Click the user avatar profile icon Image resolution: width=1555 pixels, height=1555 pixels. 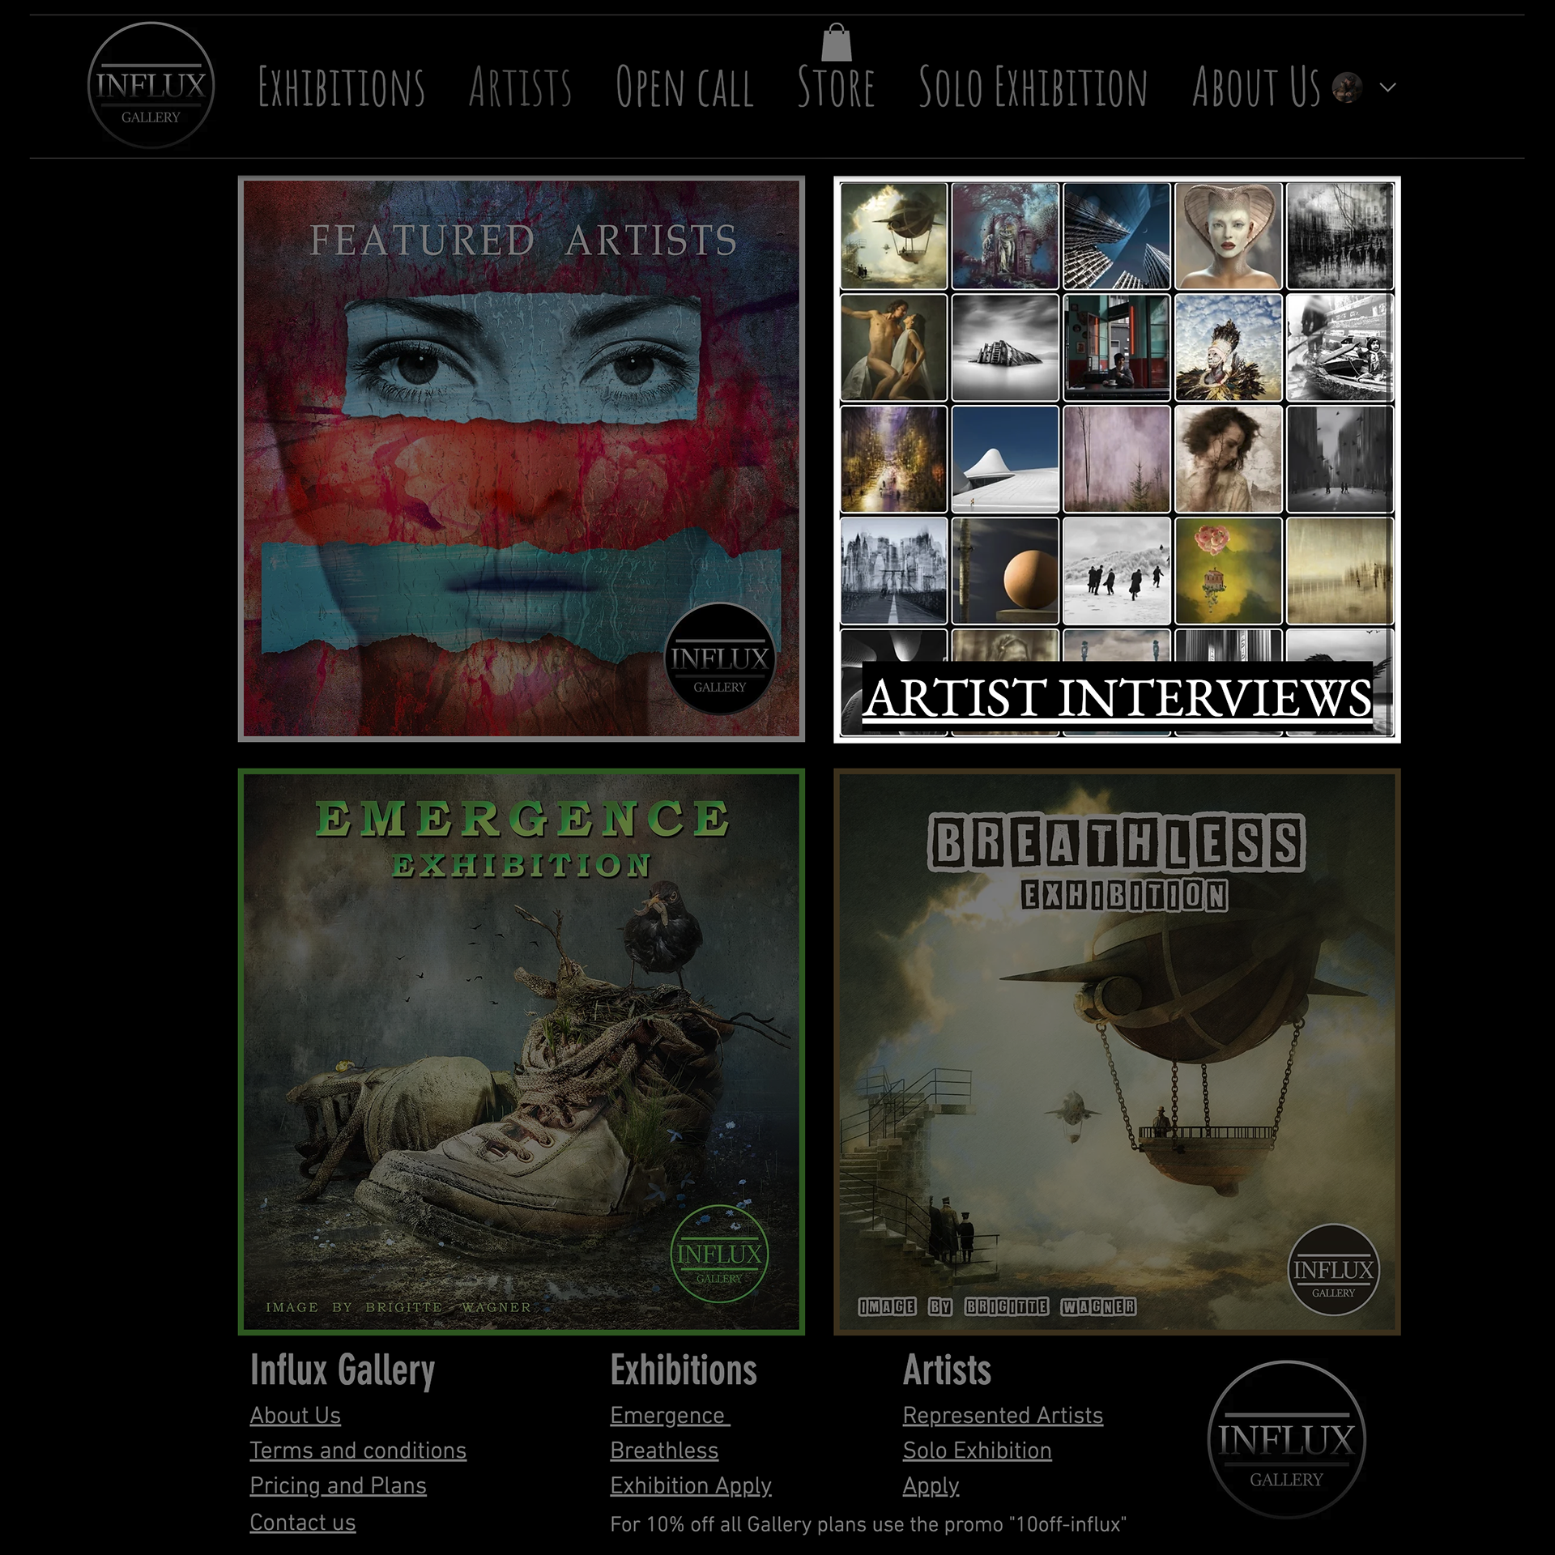click(1347, 87)
